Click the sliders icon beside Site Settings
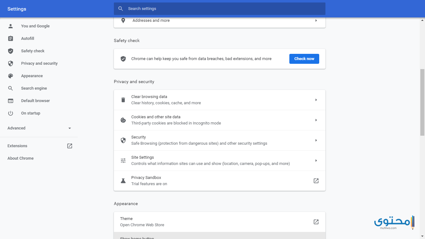This screenshot has width=425, height=239. (x=123, y=161)
